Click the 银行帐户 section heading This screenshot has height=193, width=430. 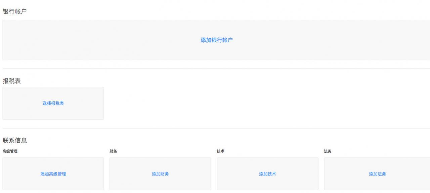15,12
